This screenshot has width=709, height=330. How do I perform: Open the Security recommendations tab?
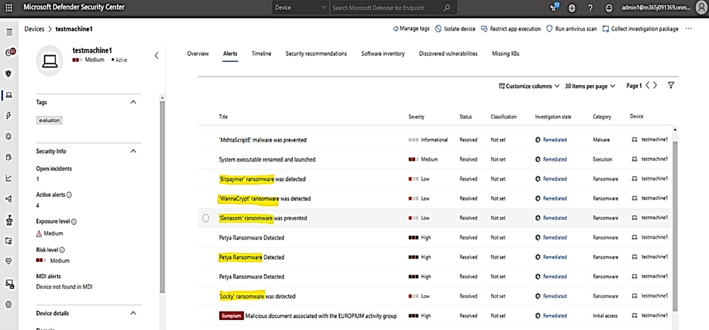pos(316,53)
